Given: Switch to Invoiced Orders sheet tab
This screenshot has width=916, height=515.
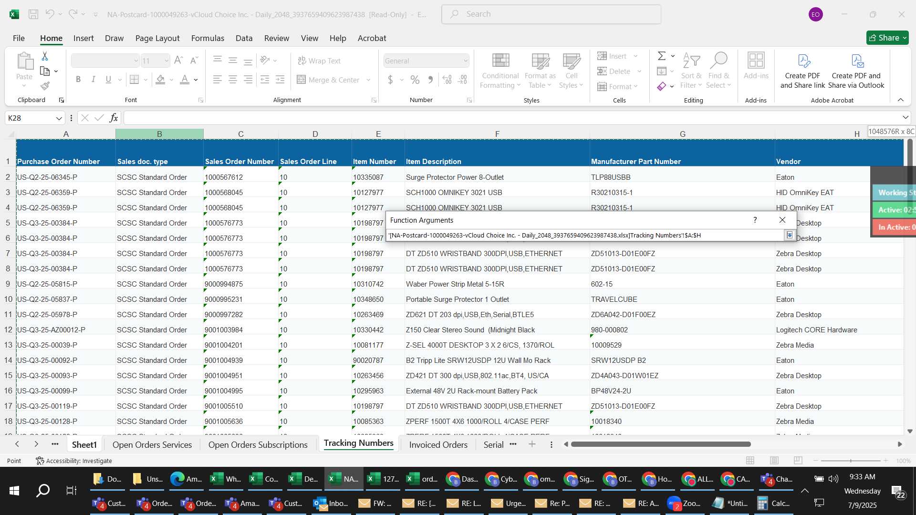Looking at the screenshot, I should point(438,445).
